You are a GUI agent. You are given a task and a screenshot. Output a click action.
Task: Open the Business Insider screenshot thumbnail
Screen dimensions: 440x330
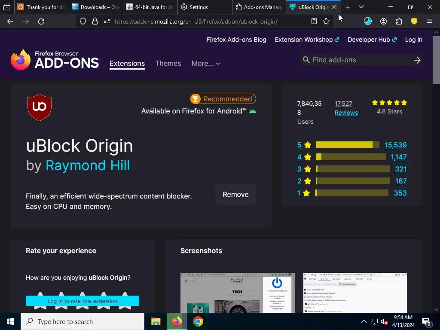click(x=237, y=293)
